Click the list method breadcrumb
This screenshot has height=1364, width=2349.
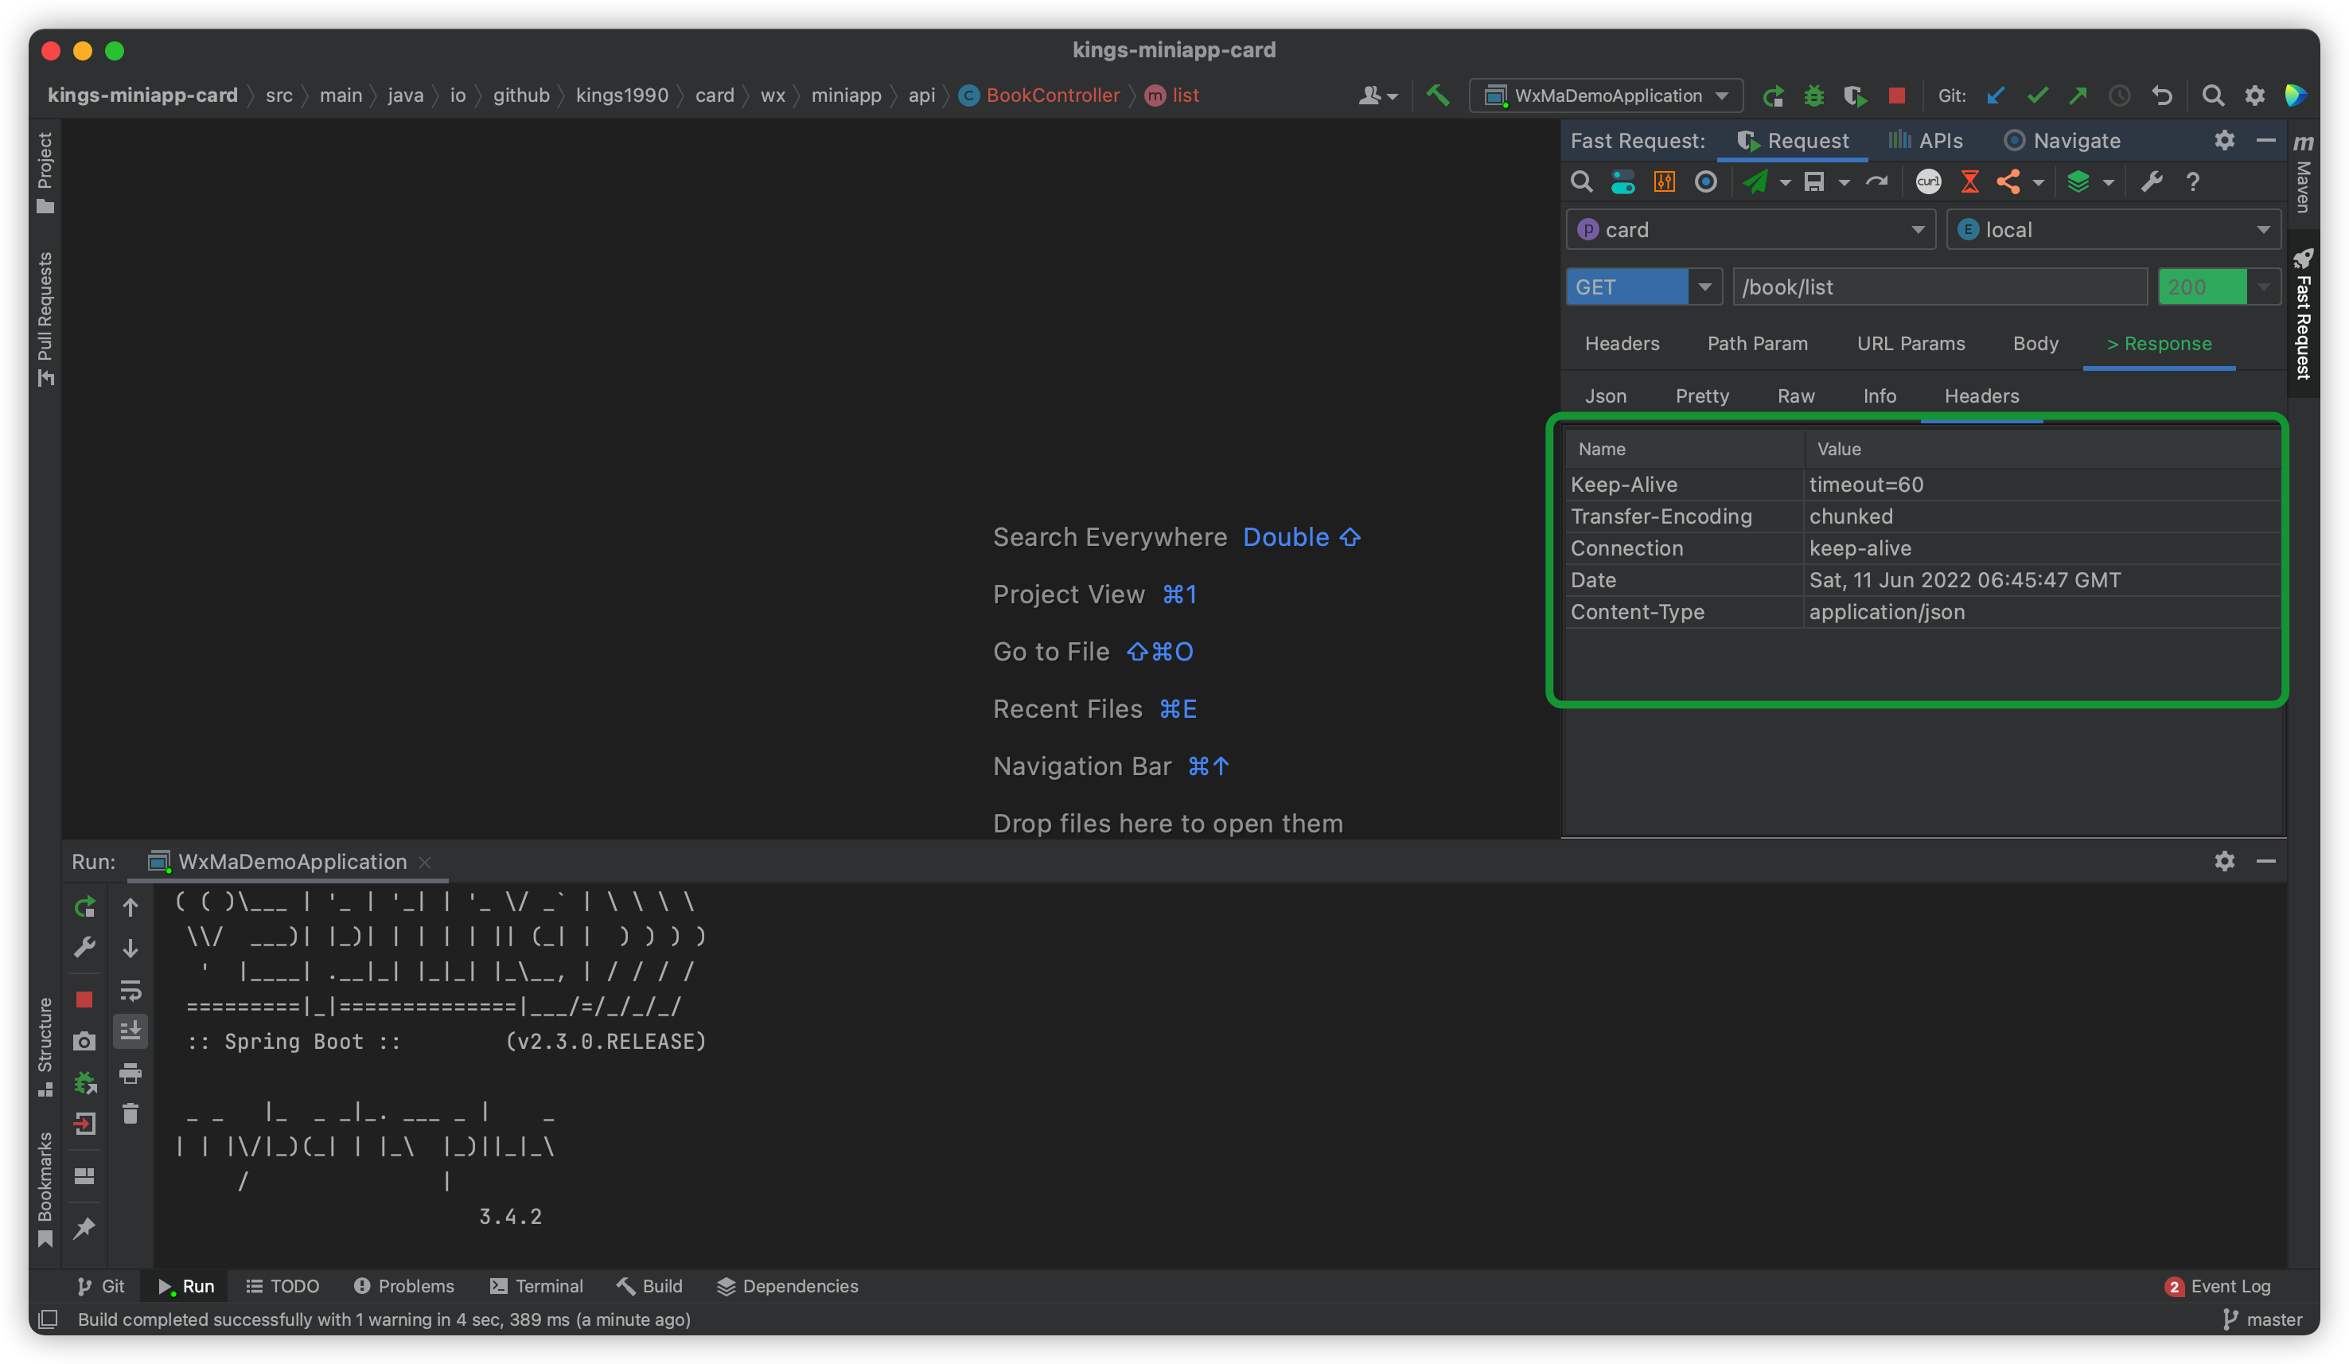click(x=1171, y=95)
